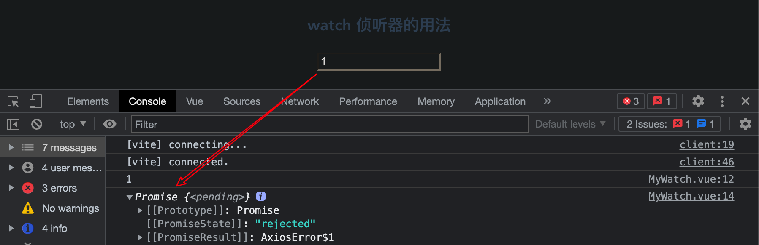This screenshot has height=245, width=759.
Task: Open the client:19 source link
Action: (707, 145)
